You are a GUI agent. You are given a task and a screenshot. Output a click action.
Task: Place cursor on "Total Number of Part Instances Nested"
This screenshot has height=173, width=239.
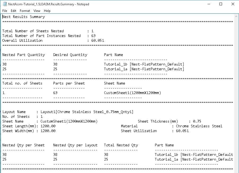tap(42, 36)
